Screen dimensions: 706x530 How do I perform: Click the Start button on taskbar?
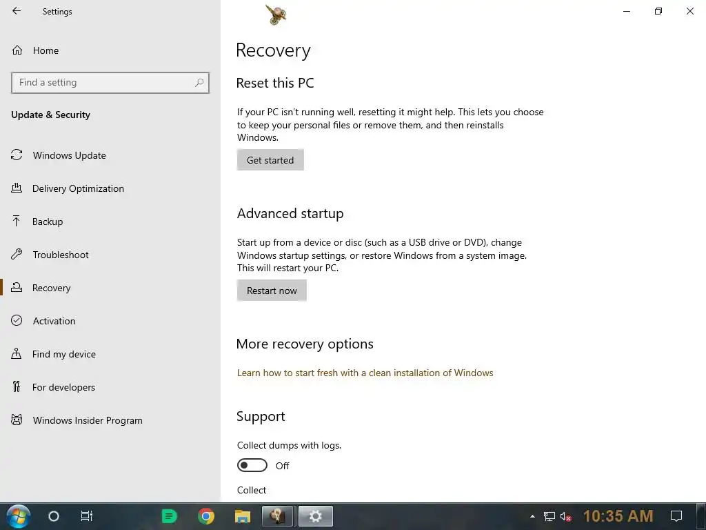click(x=18, y=516)
